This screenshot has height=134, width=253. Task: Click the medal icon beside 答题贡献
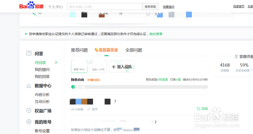point(236,57)
